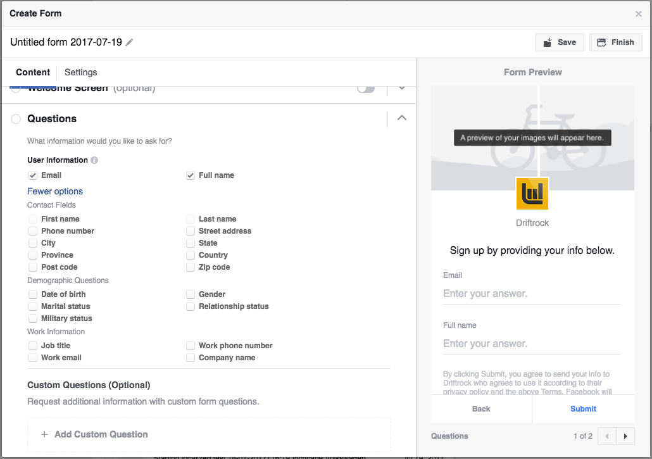Click the Fewer options link

pos(54,191)
